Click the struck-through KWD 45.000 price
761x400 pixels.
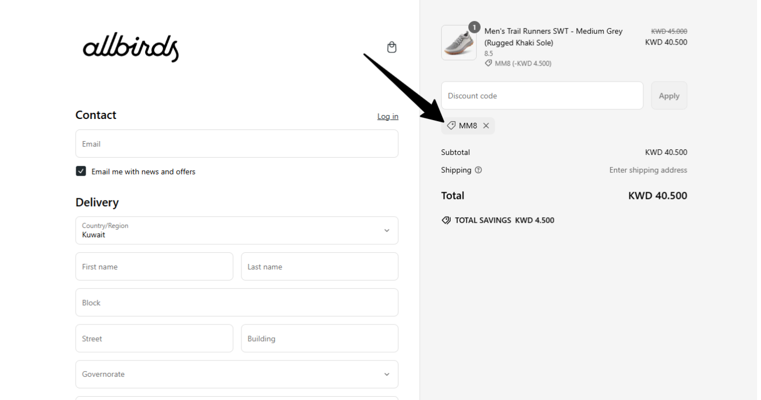(669, 32)
